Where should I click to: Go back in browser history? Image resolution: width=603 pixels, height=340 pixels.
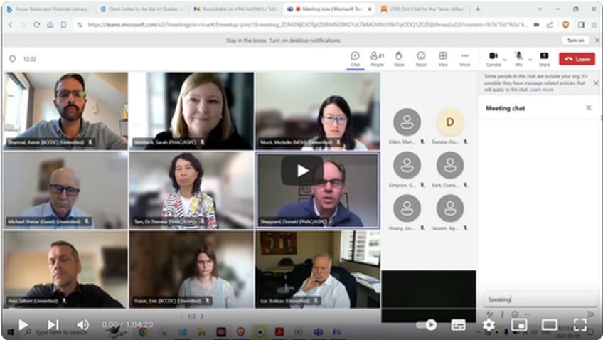11,25
